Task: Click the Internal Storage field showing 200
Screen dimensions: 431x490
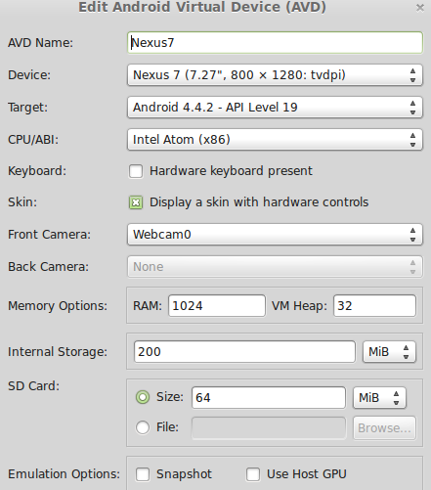Action: pos(244,352)
